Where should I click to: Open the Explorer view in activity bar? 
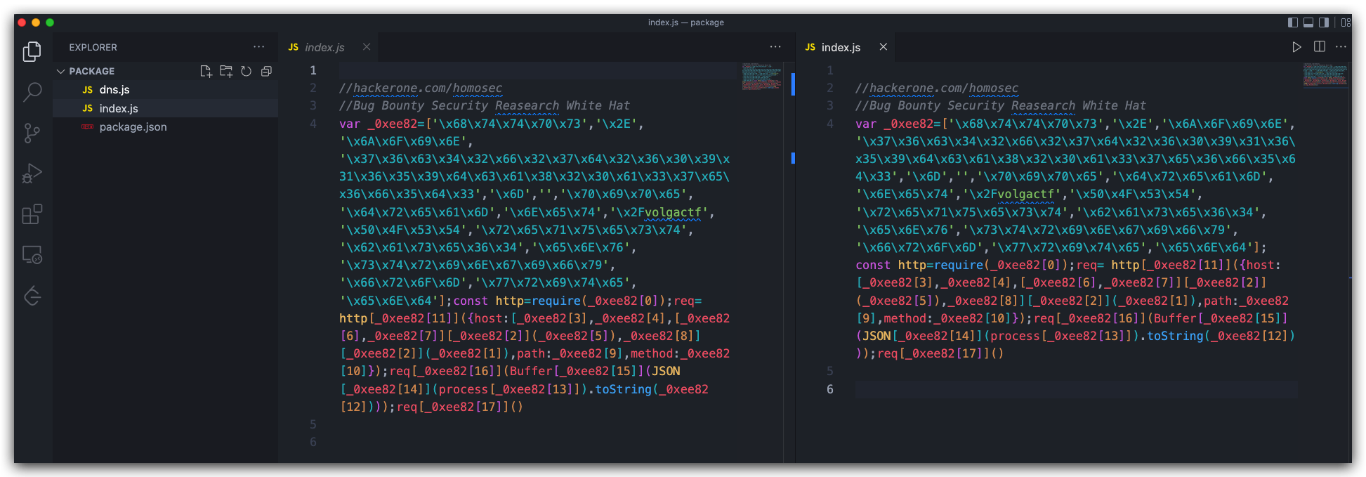click(x=32, y=51)
